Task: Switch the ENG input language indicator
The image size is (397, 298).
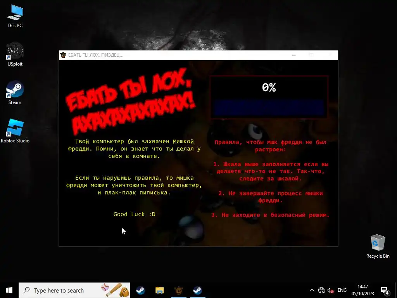Action: pos(342,290)
